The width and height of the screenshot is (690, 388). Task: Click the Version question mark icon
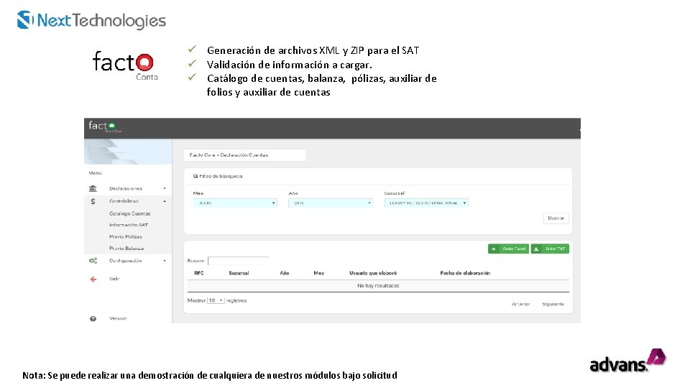point(93,319)
